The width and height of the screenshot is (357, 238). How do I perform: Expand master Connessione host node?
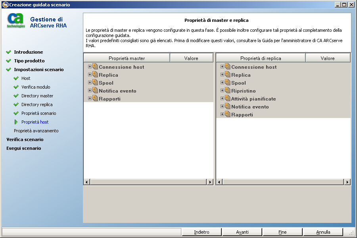tap(90, 67)
